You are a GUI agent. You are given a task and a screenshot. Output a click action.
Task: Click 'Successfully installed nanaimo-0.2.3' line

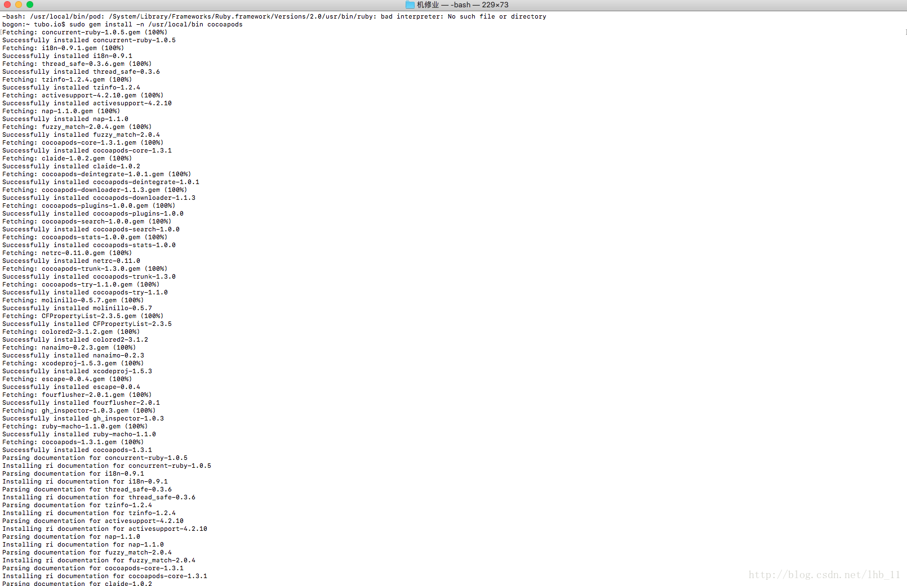pyautogui.click(x=73, y=355)
